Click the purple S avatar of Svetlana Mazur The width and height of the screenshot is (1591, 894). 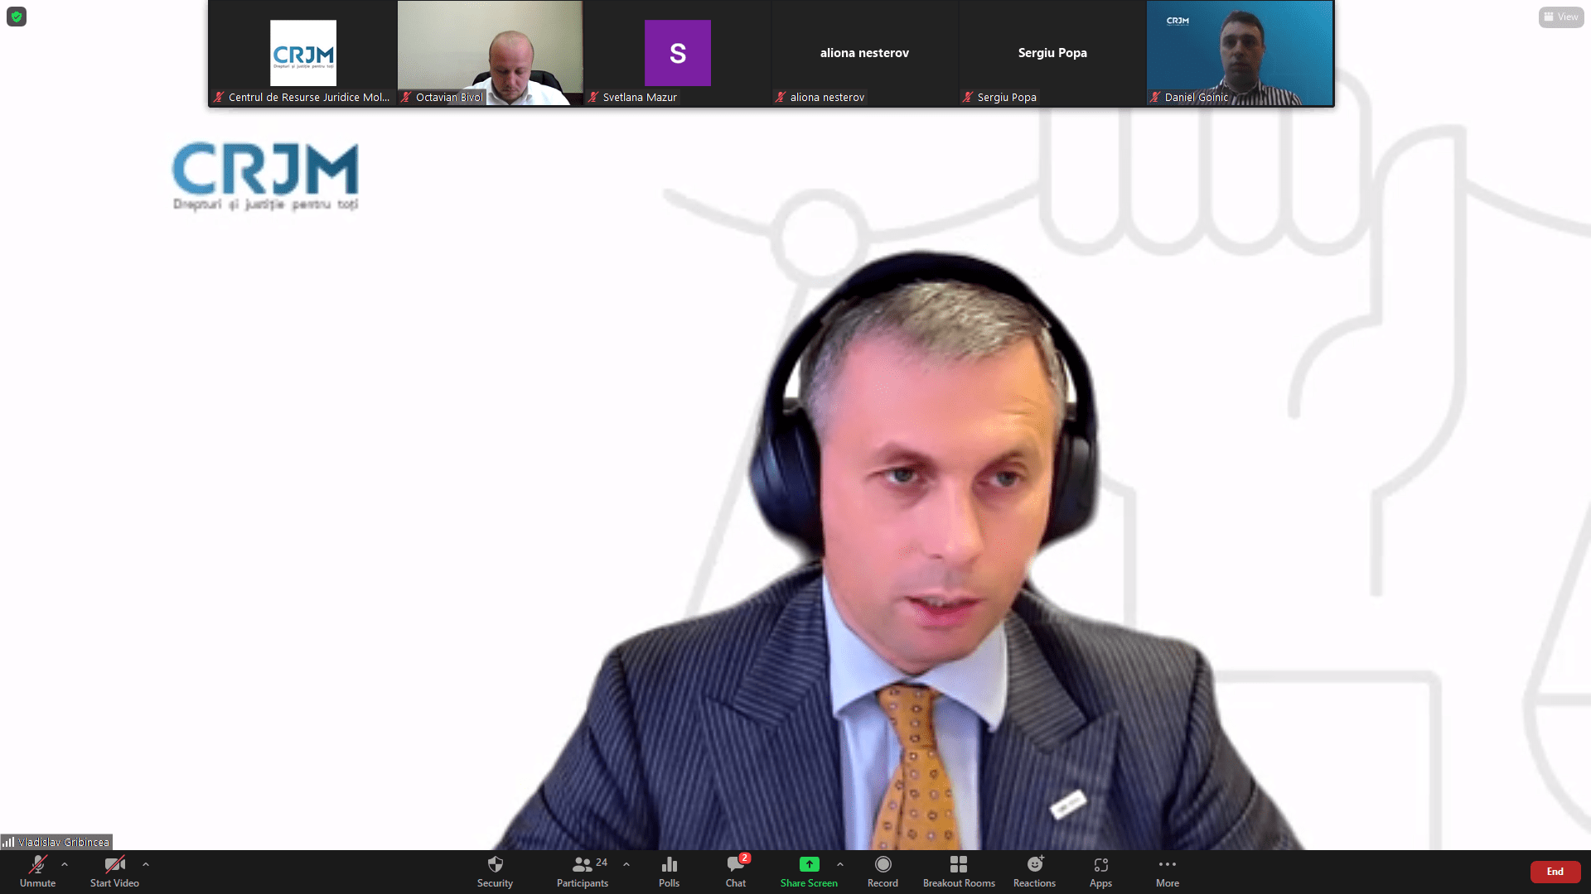[678, 53]
